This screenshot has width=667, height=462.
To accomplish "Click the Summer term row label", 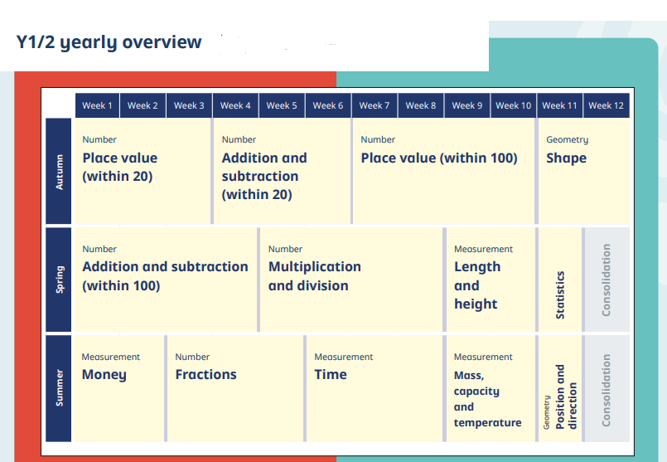I will (x=59, y=388).
